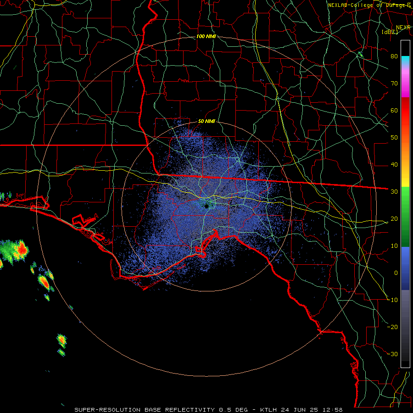Click the 80 dBZ scale value
The image size is (413, 413).
pos(394,56)
